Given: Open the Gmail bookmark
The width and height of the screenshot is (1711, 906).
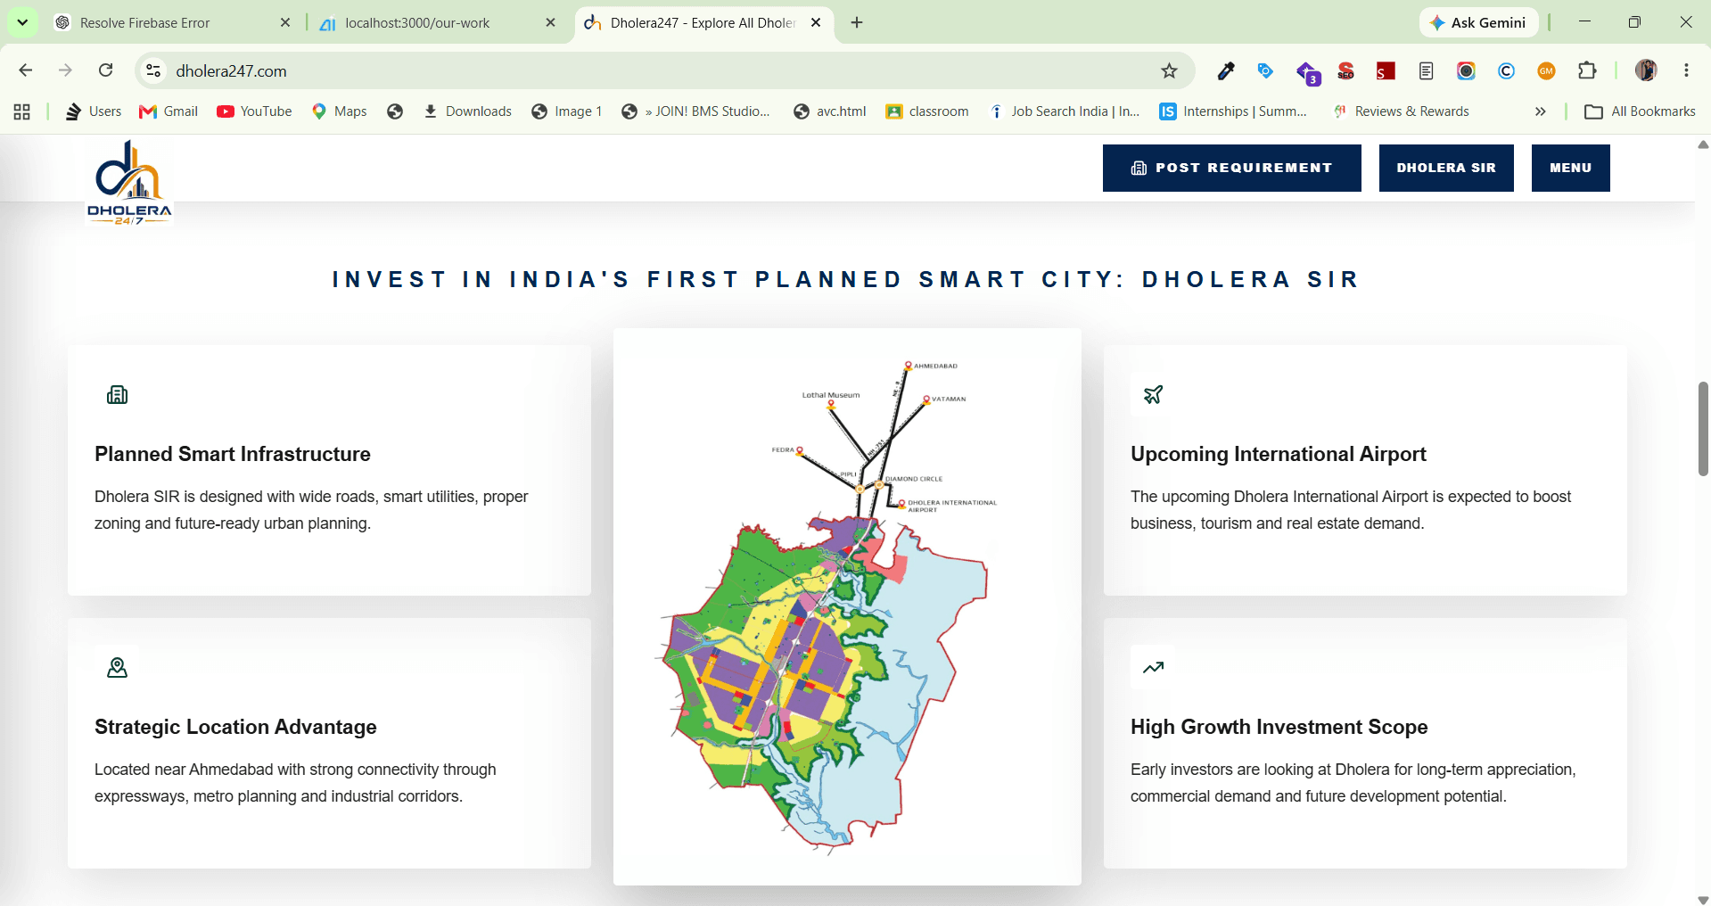Looking at the screenshot, I should pyautogui.click(x=169, y=111).
